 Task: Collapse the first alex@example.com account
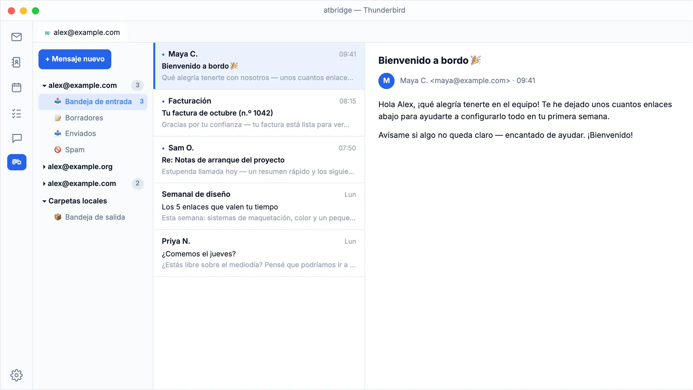pyautogui.click(x=44, y=86)
